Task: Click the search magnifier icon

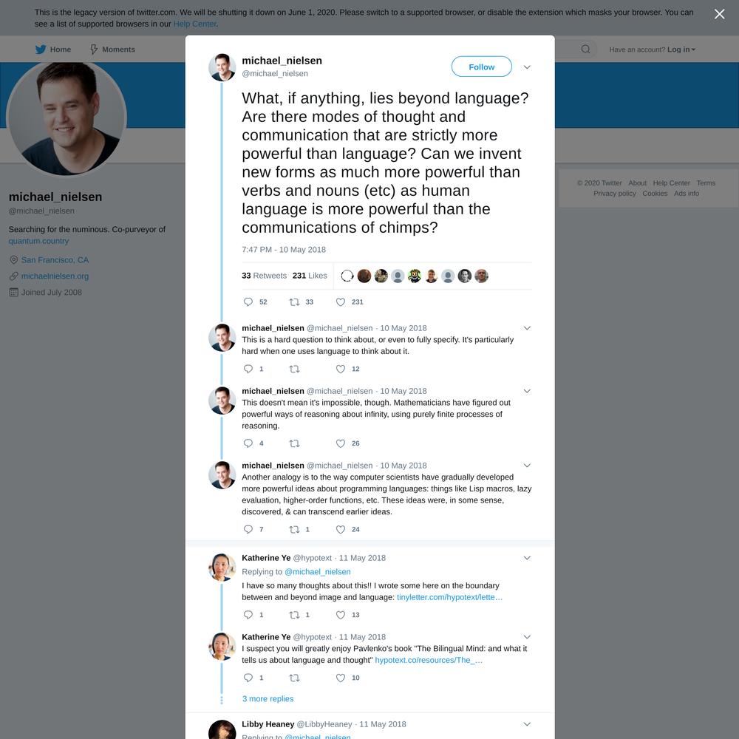Action: [585, 49]
